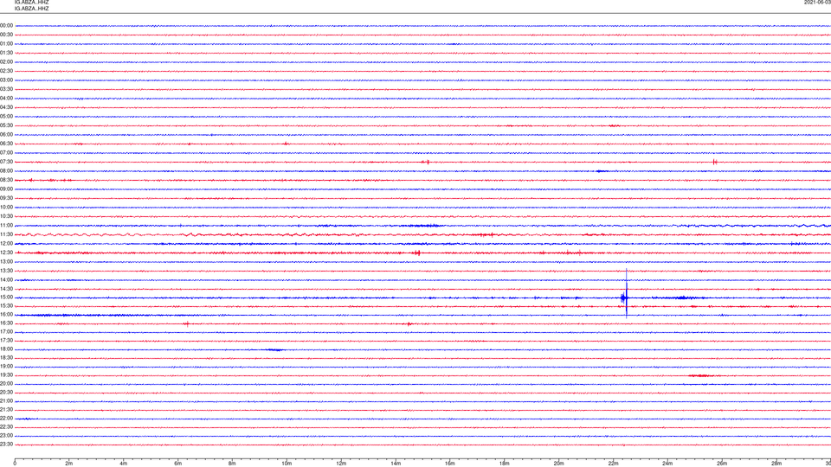Viewport: 831px width, 467px height.
Task: Click the 10m axis tick label
Action: click(287, 464)
